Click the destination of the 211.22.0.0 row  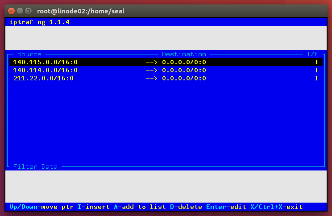[184, 78]
